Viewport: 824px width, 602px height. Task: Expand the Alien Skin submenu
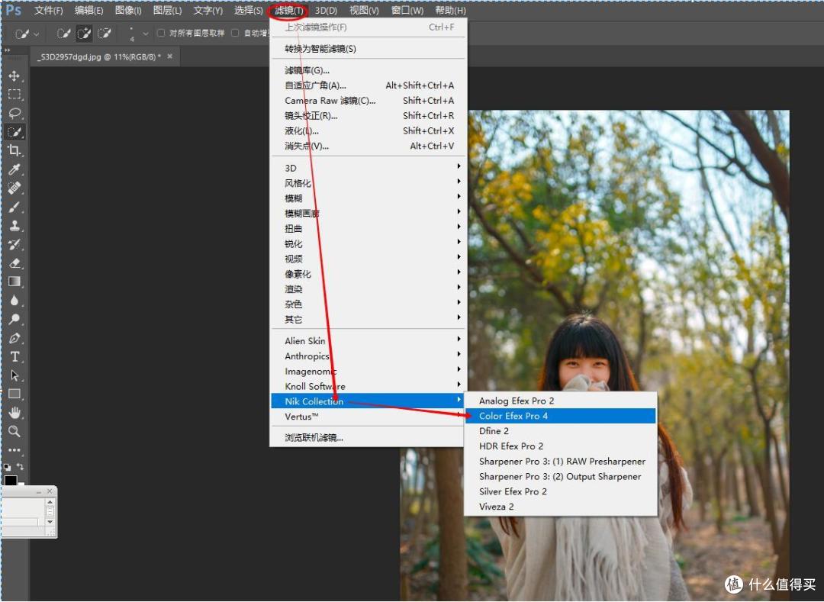click(x=368, y=341)
